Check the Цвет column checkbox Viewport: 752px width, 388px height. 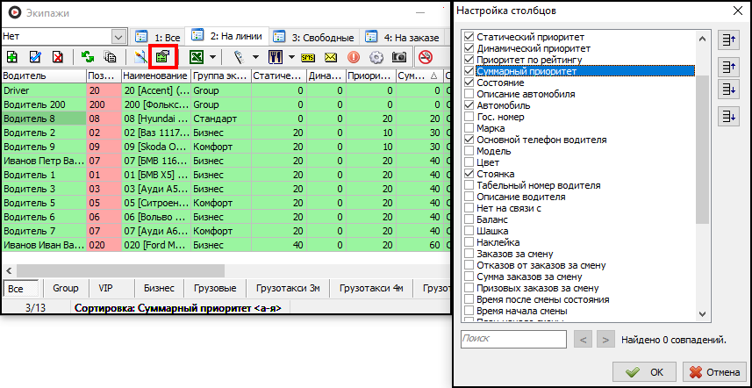pyautogui.click(x=469, y=162)
